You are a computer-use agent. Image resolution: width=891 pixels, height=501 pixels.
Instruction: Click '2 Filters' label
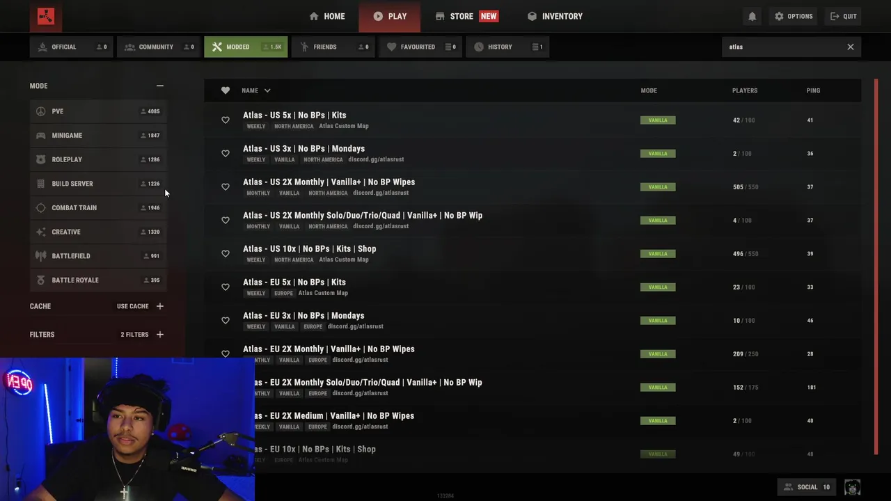pyautogui.click(x=134, y=335)
